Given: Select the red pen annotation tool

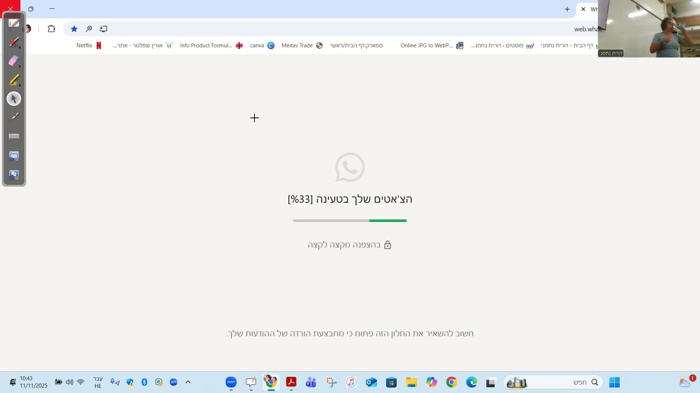Looking at the screenshot, I should point(14,43).
